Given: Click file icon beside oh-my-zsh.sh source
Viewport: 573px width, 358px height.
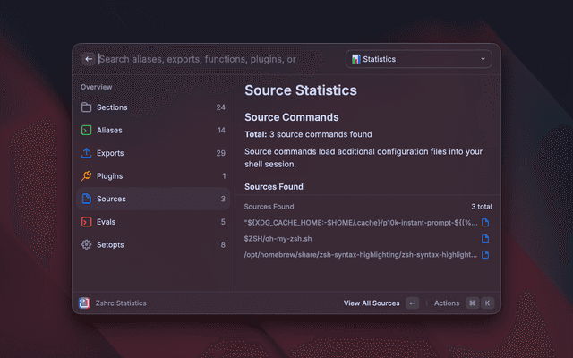Looking at the screenshot, I should (485, 239).
